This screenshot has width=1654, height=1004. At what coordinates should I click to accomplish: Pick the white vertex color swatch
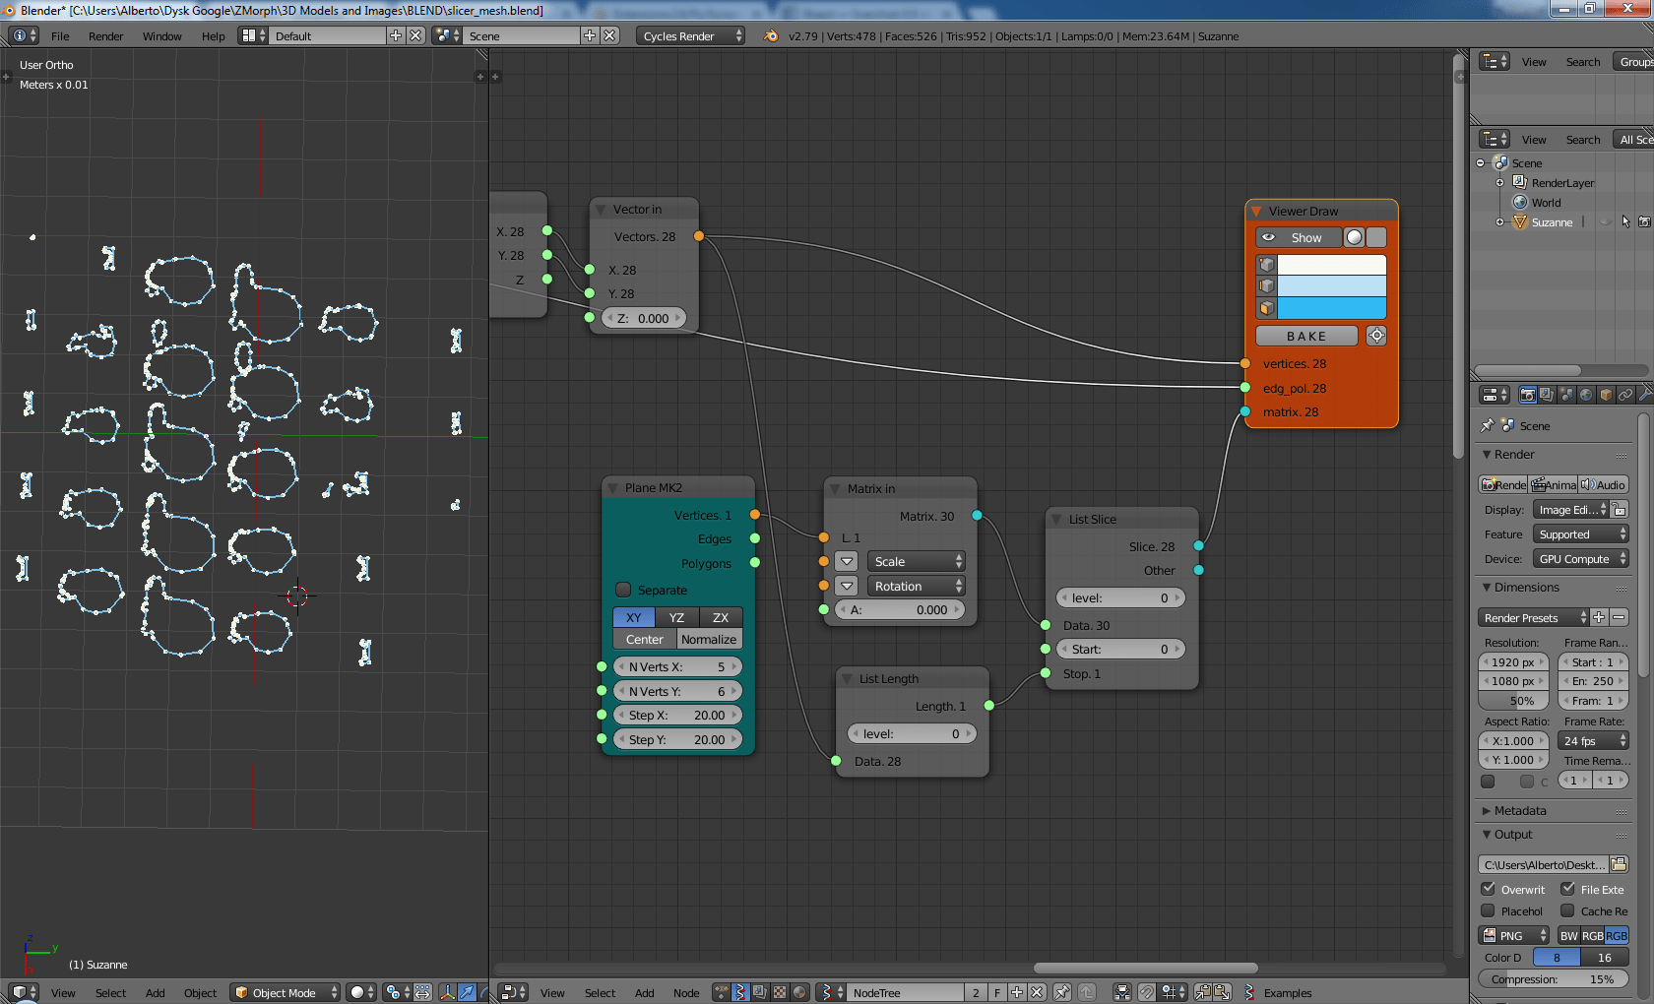click(1332, 265)
